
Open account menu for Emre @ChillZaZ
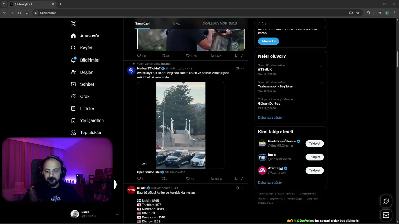point(95,214)
